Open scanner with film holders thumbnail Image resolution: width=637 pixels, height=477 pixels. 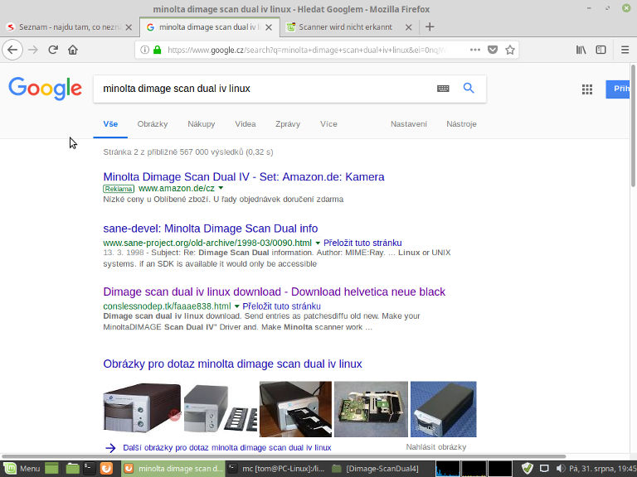tap(220, 408)
